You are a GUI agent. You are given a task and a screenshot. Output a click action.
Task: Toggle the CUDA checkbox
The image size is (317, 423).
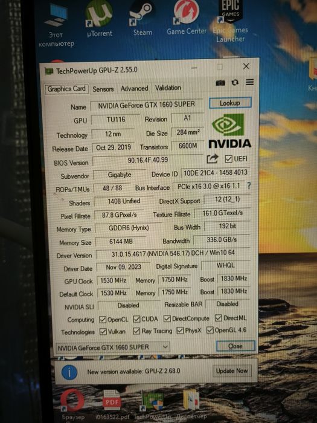tap(136, 319)
